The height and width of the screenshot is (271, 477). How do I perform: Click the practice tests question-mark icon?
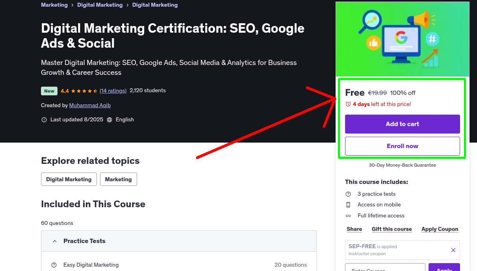pyautogui.click(x=348, y=194)
